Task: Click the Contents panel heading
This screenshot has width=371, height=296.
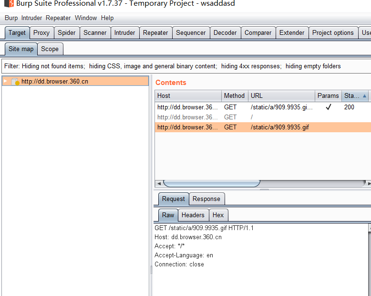Action: pyautogui.click(x=171, y=83)
